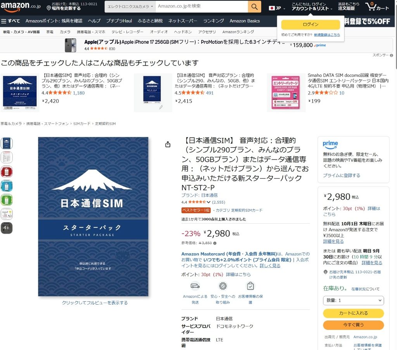Open ふるさと納税 in navigation
This screenshot has width=397, height=350.
tap(150, 21)
